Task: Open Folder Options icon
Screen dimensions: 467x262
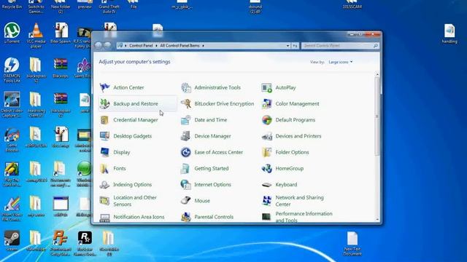Action: [267, 152]
